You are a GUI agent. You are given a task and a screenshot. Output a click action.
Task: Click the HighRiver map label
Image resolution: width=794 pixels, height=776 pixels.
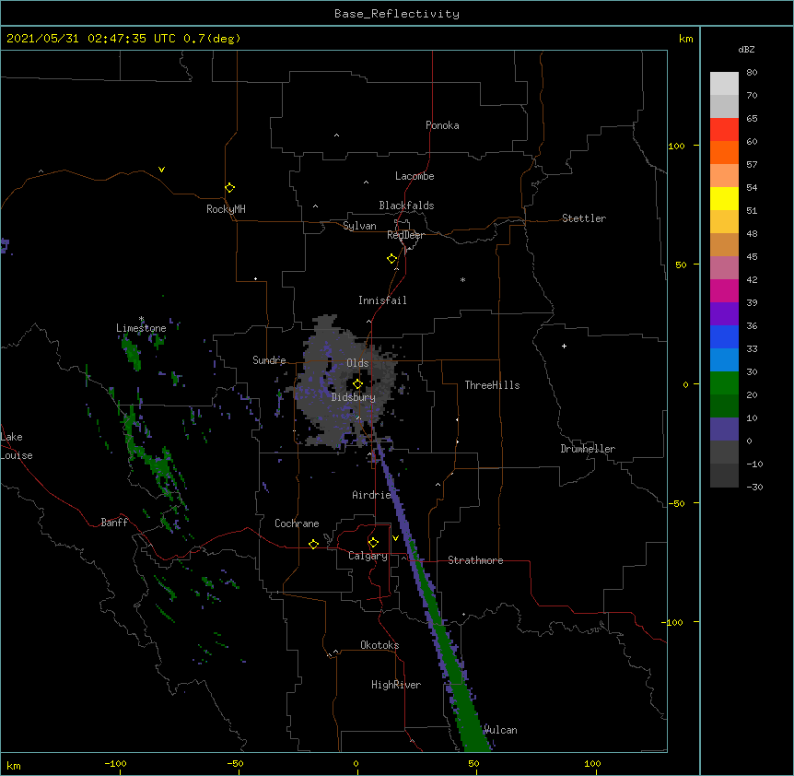tap(396, 685)
